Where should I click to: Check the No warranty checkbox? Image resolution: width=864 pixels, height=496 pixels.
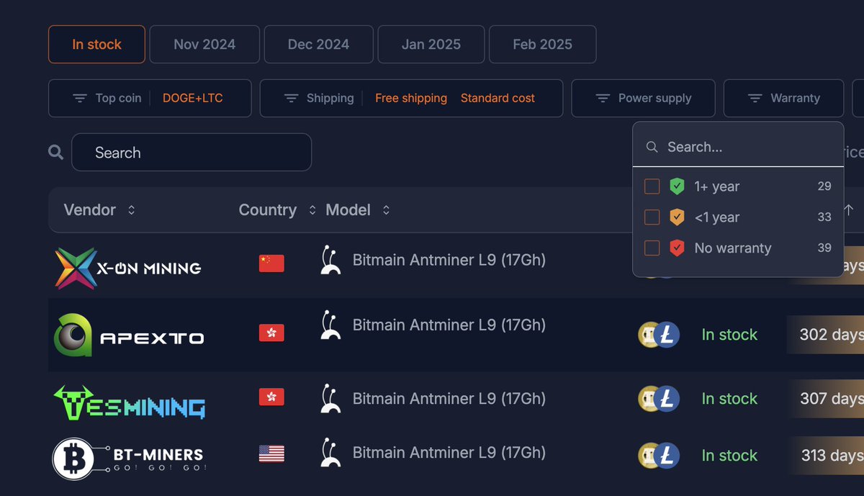652,248
